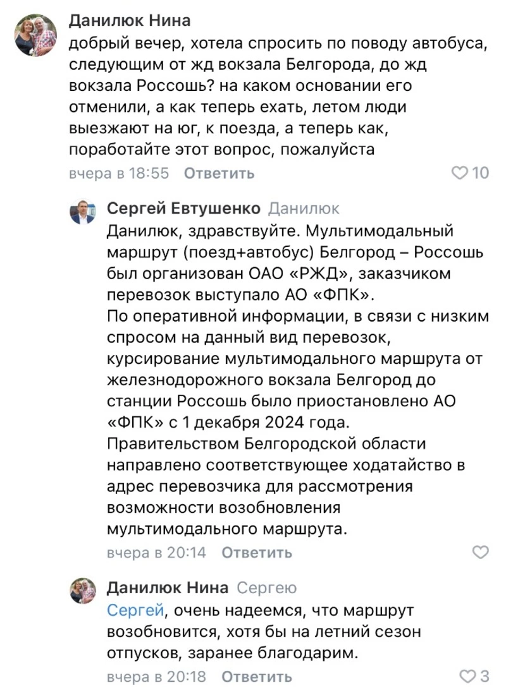This screenshot has height=693, width=506.
Task: Open timestamp 'вчера в 20:18'
Action: 157,677
